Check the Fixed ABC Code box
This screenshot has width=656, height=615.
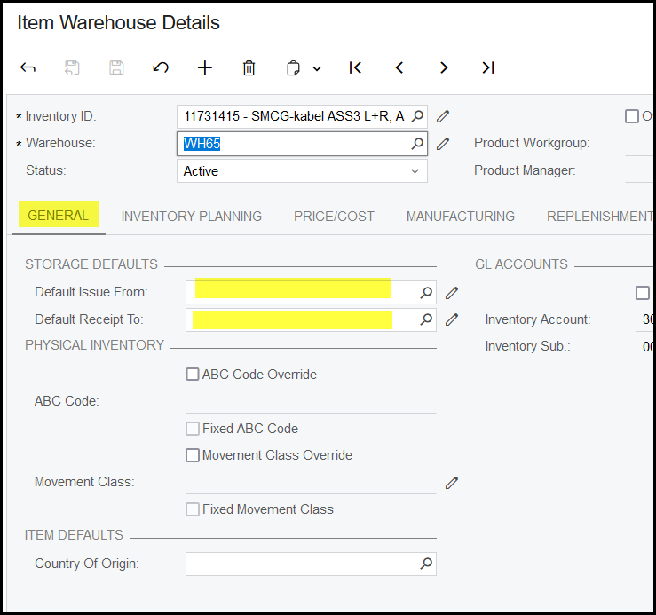pyautogui.click(x=193, y=429)
